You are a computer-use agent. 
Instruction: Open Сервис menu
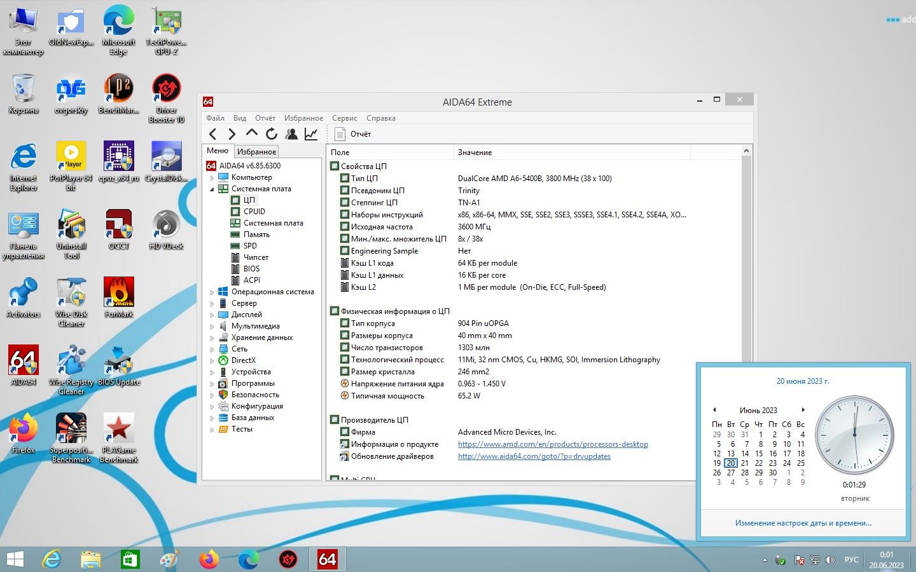(344, 118)
